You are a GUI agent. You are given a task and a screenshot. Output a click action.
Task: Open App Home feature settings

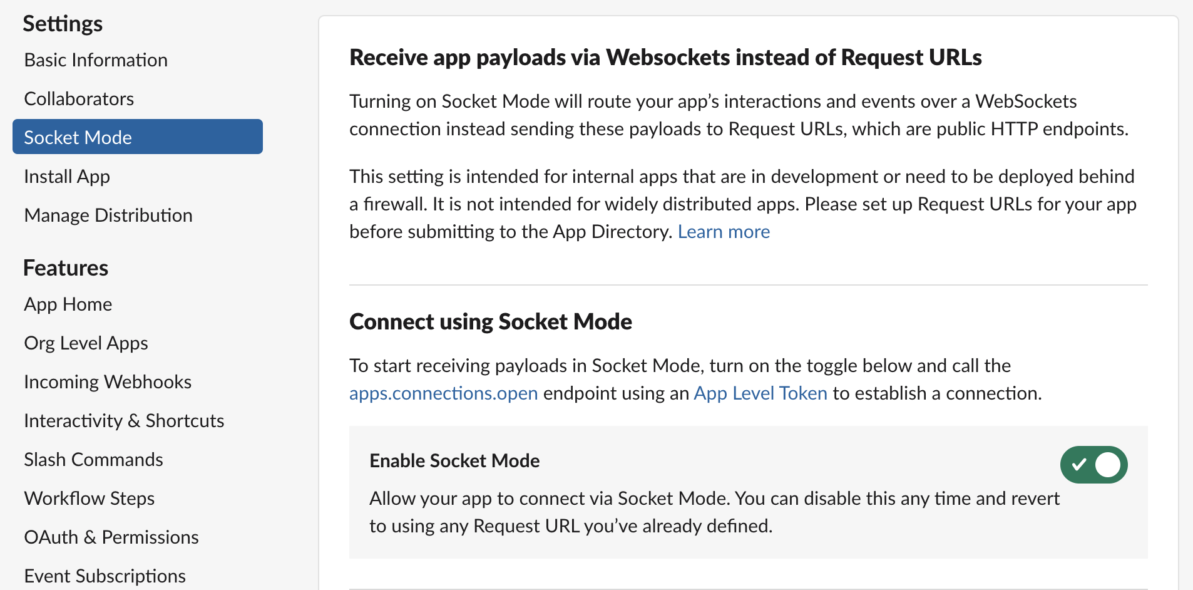(68, 304)
